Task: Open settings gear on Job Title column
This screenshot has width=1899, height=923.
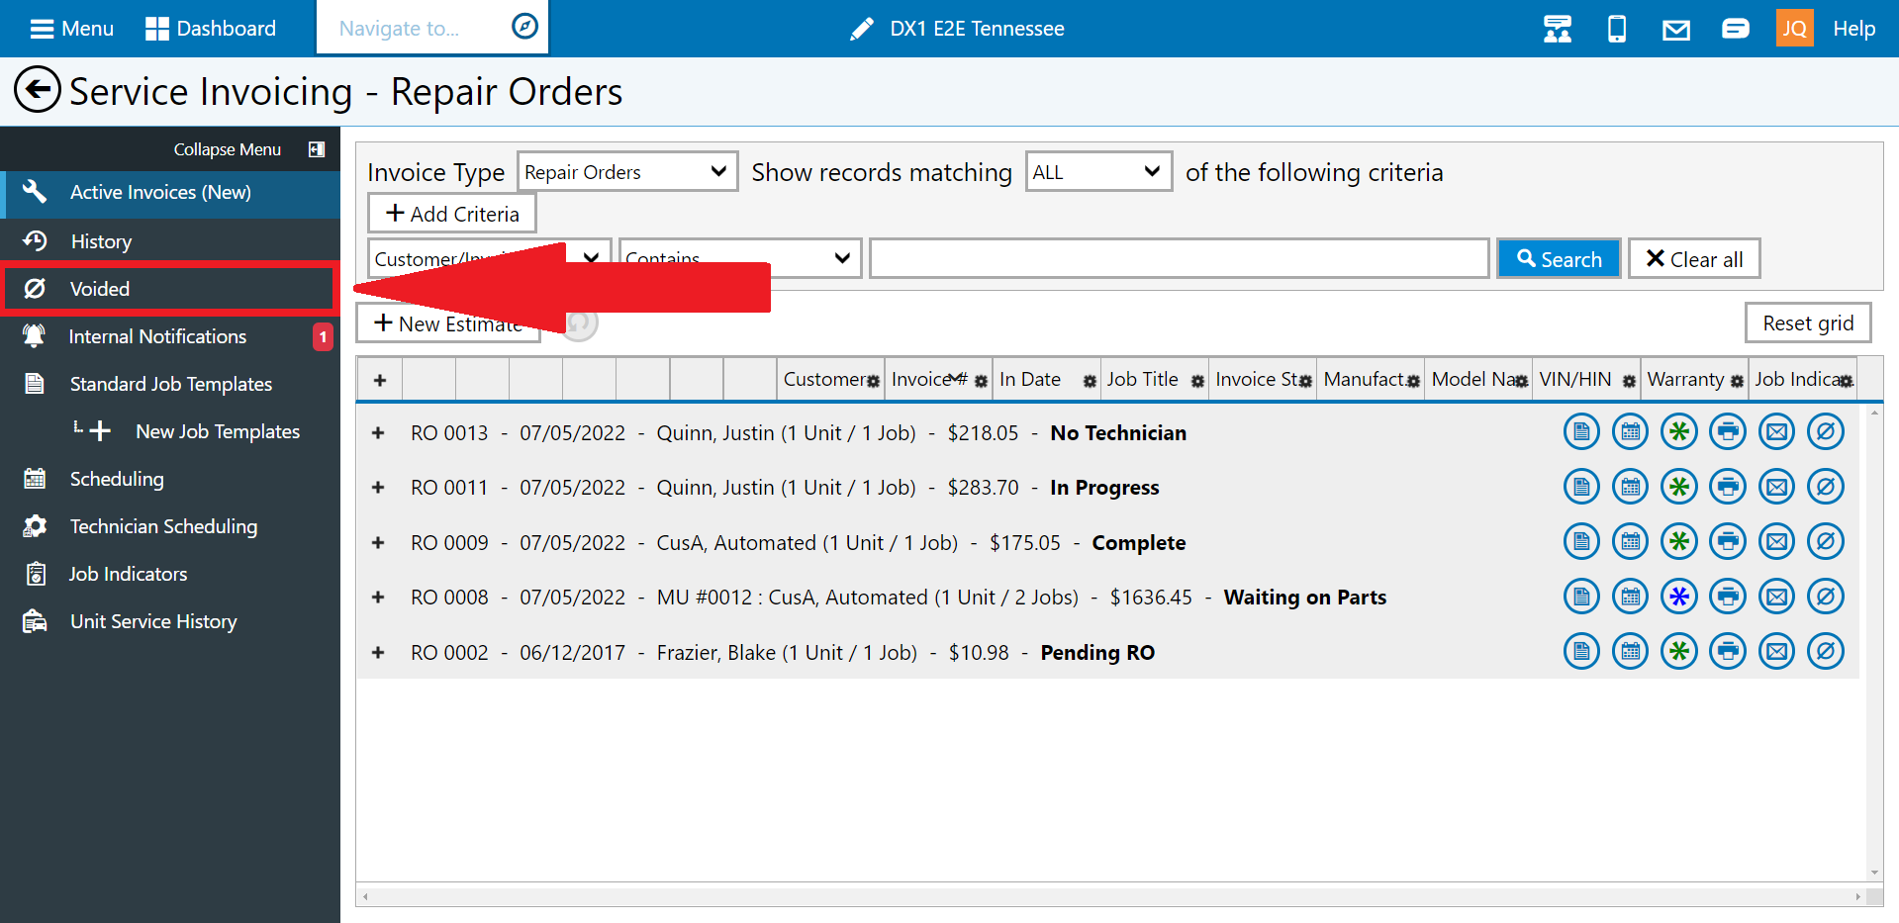Action: (x=1197, y=382)
